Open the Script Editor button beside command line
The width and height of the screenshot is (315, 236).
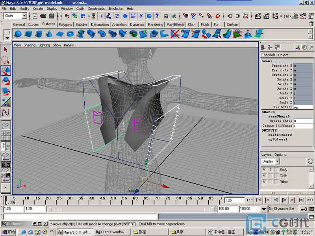pyautogui.click(x=311, y=217)
